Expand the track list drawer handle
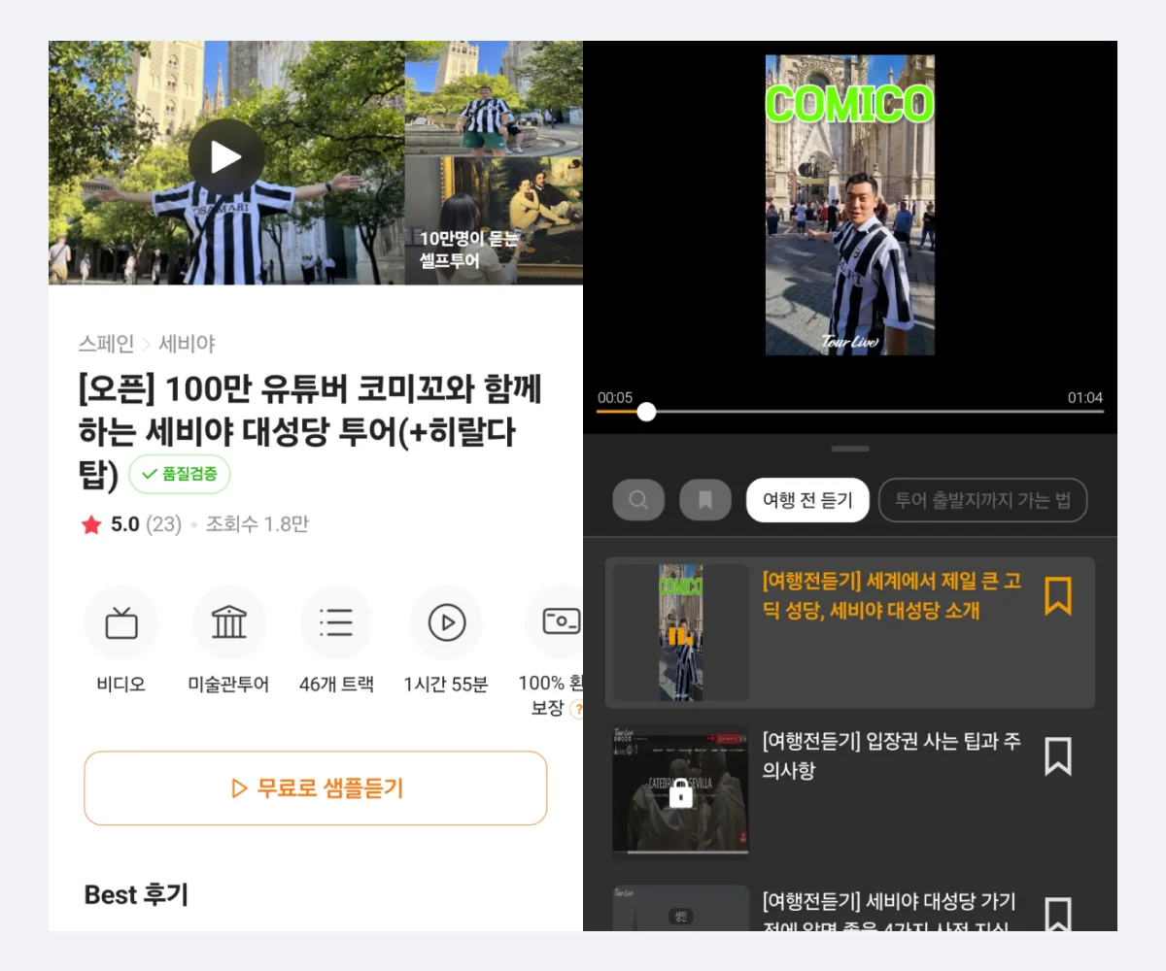 coord(850,448)
